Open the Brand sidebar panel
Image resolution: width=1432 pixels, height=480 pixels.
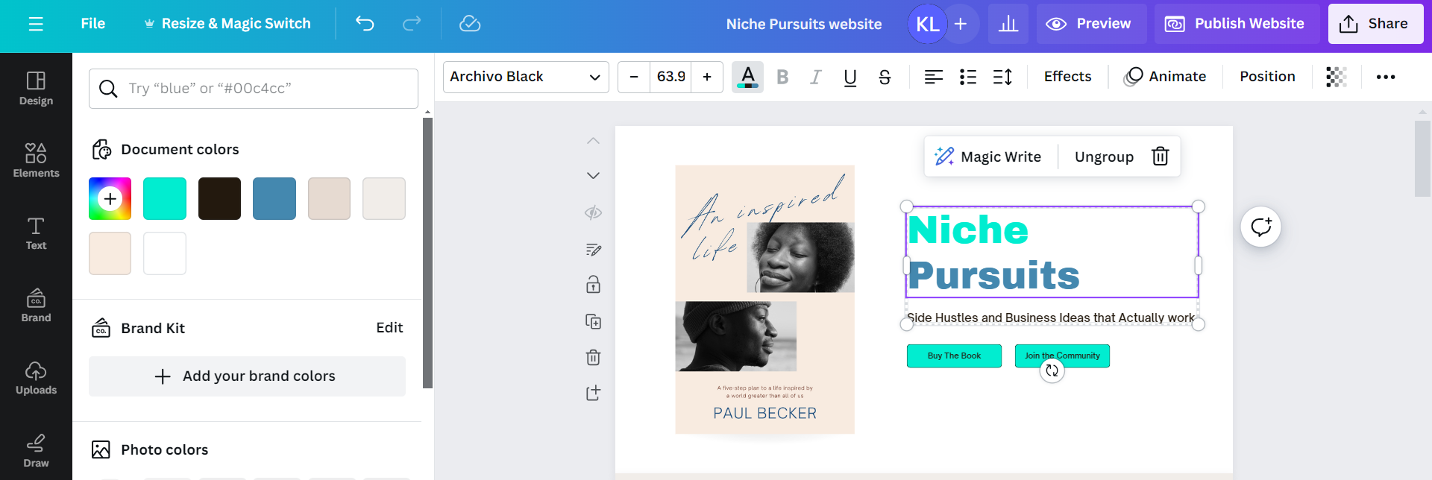(36, 306)
